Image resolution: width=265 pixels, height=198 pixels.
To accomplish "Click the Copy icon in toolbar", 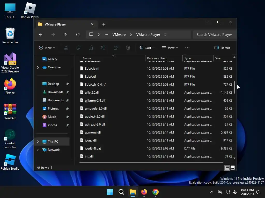I will 78,48.
